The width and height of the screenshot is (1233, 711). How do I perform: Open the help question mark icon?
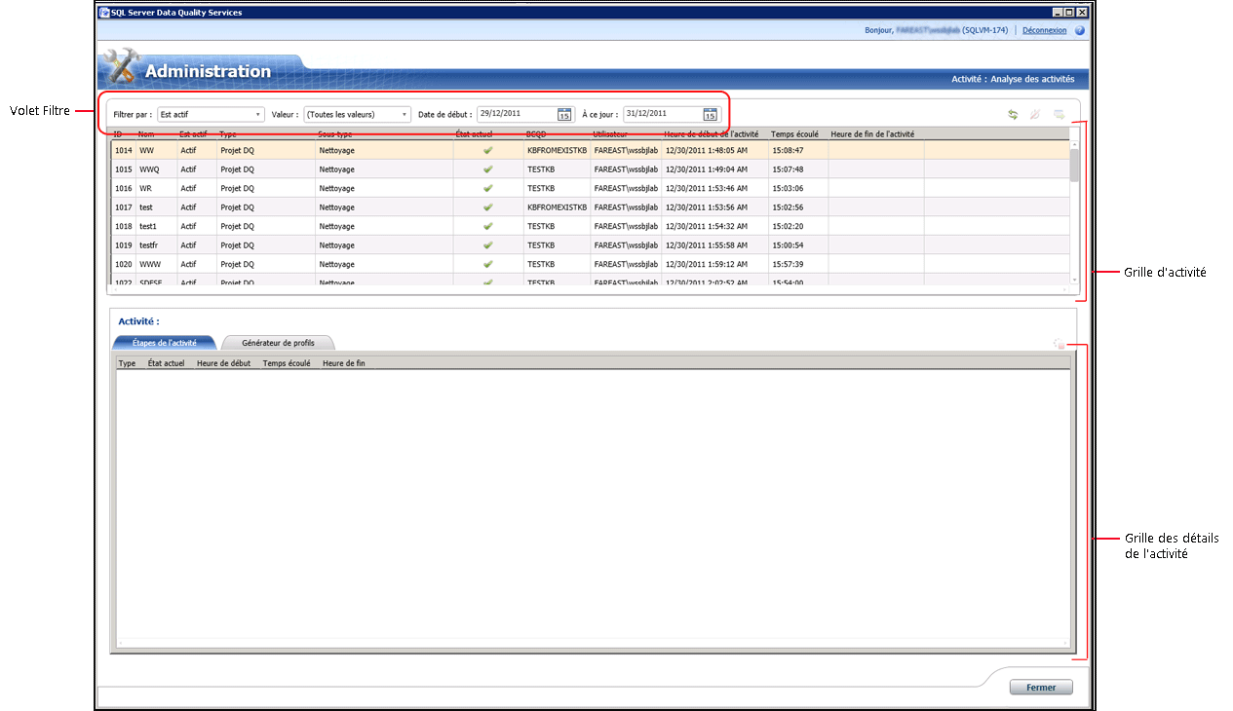pos(1080,30)
